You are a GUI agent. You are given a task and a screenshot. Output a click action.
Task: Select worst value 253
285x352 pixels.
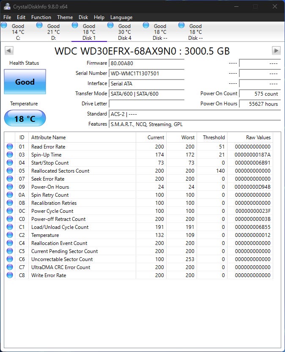point(190,259)
